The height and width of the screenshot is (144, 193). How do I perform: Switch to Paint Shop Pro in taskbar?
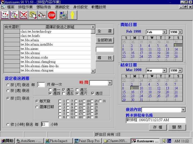[87, 141]
